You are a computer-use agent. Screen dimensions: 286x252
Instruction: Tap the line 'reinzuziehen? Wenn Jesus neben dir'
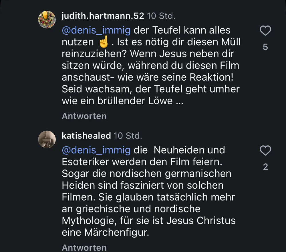click(148, 54)
